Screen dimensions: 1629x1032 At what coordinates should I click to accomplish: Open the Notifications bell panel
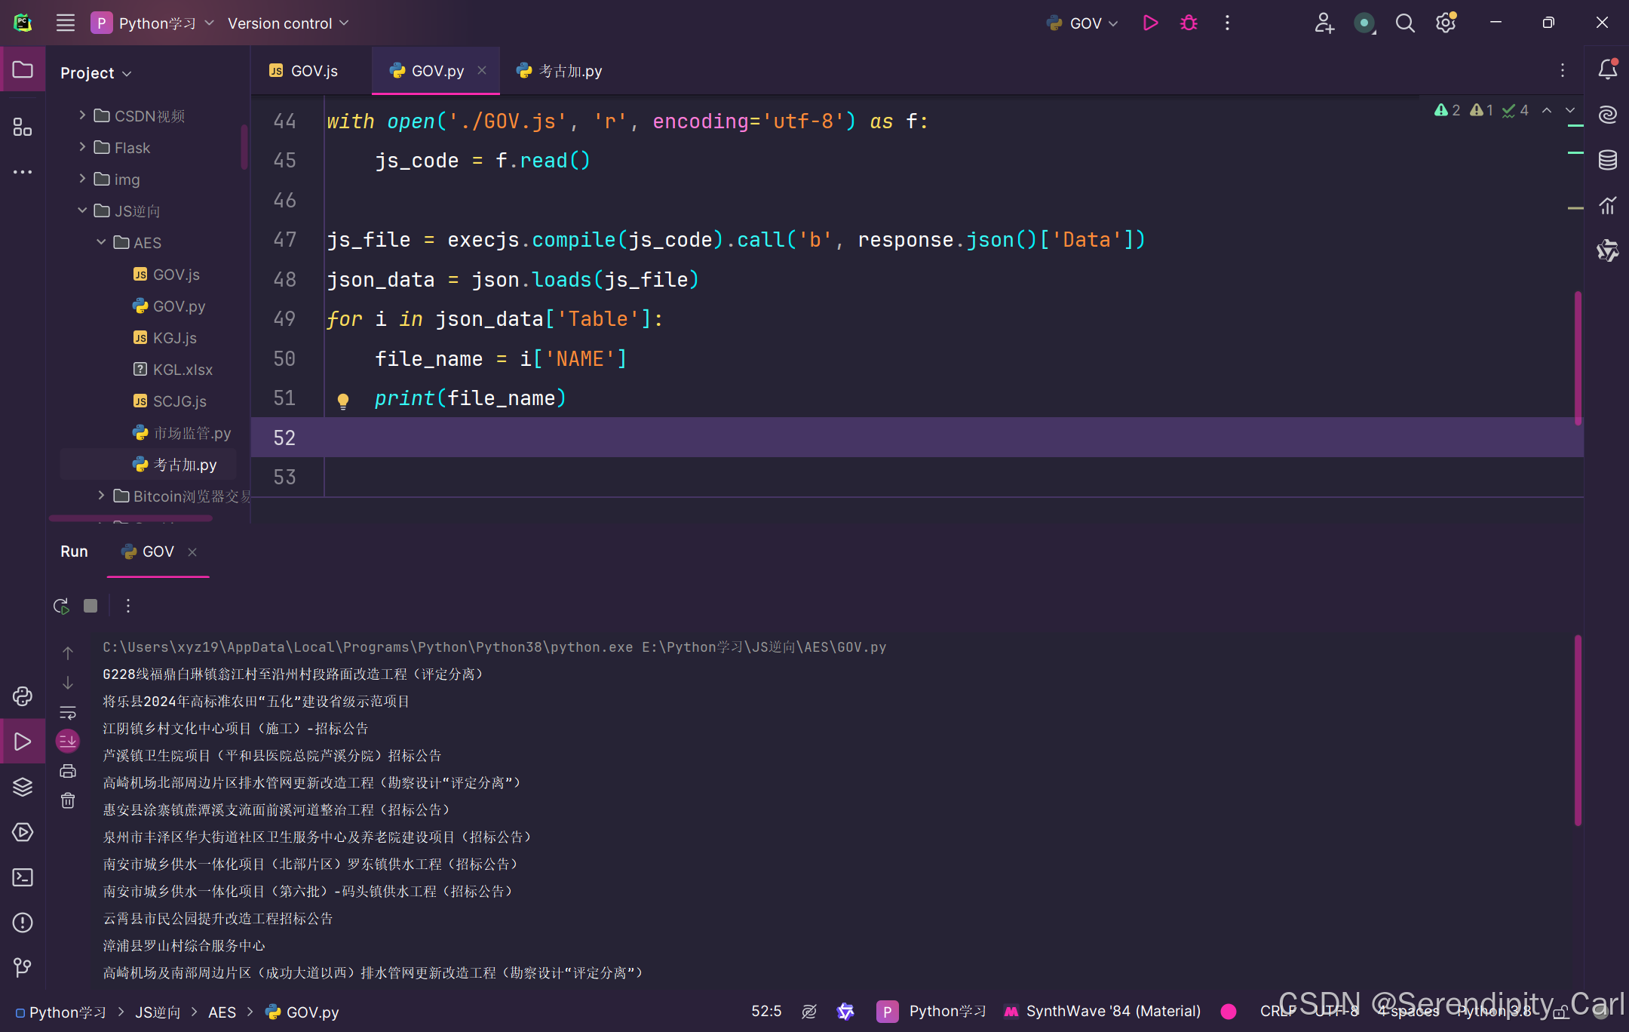[x=1608, y=69]
